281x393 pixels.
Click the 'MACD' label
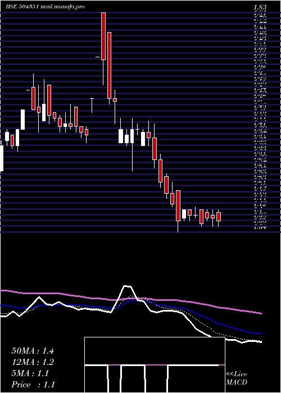(237, 382)
